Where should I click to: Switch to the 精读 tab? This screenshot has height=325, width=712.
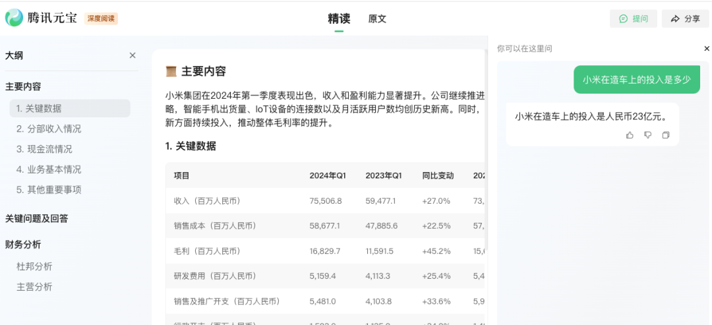coord(339,18)
